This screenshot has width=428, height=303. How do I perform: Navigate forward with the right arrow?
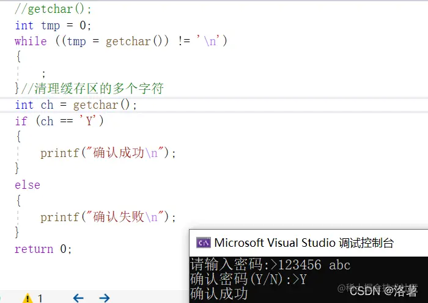click(x=105, y=298)
